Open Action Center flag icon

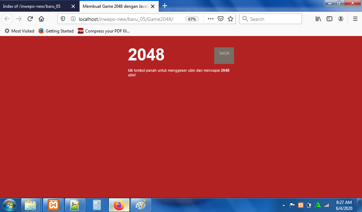click(x=292, y=205)
